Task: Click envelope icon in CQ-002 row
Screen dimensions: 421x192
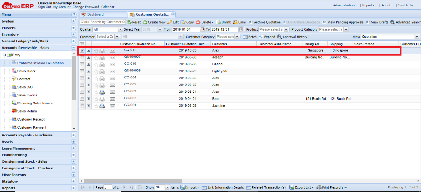Action: tap(112, 99)
